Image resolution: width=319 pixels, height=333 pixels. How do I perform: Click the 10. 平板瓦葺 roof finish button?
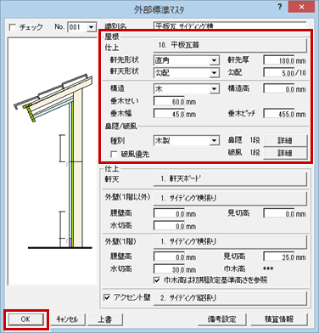230,45
